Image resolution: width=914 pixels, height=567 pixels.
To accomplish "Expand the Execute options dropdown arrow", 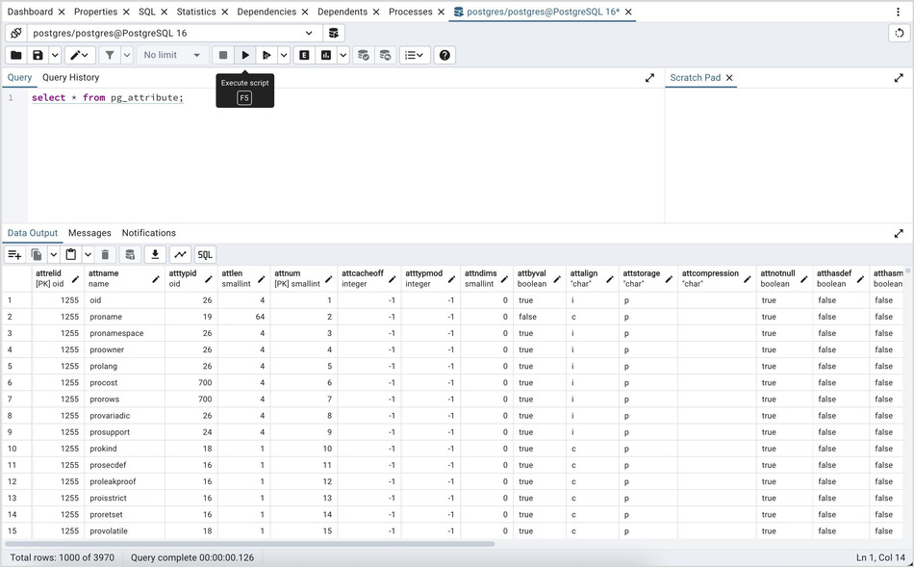I will [283, 55].
